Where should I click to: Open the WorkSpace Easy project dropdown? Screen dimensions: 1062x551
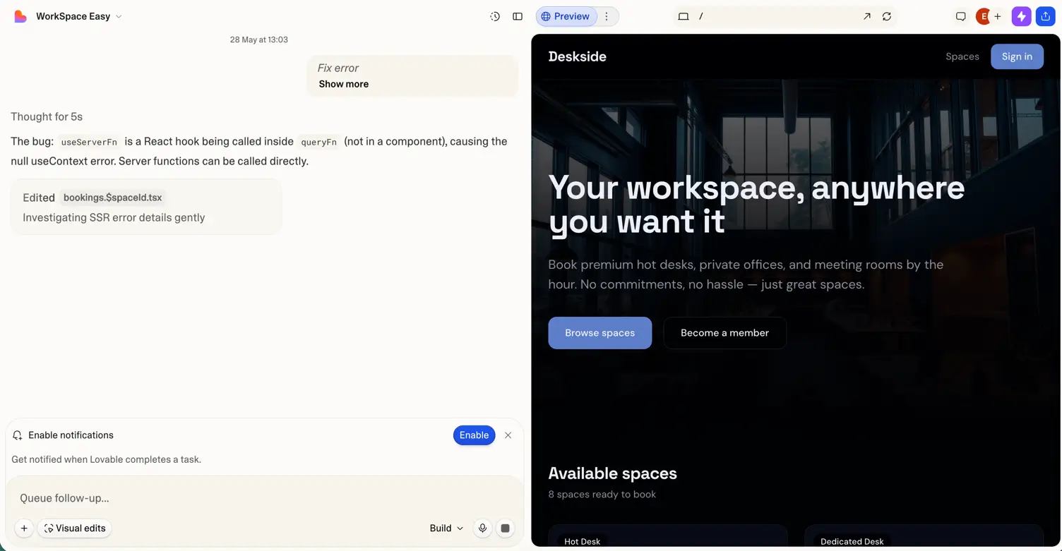(79, 16)
